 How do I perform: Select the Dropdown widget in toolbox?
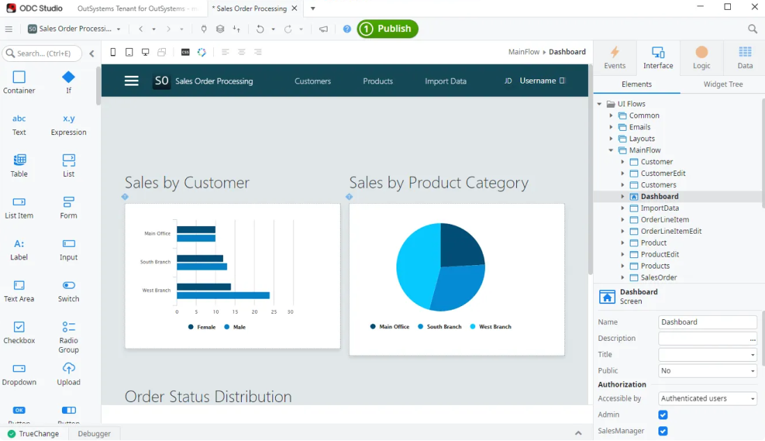coord(20,374)
